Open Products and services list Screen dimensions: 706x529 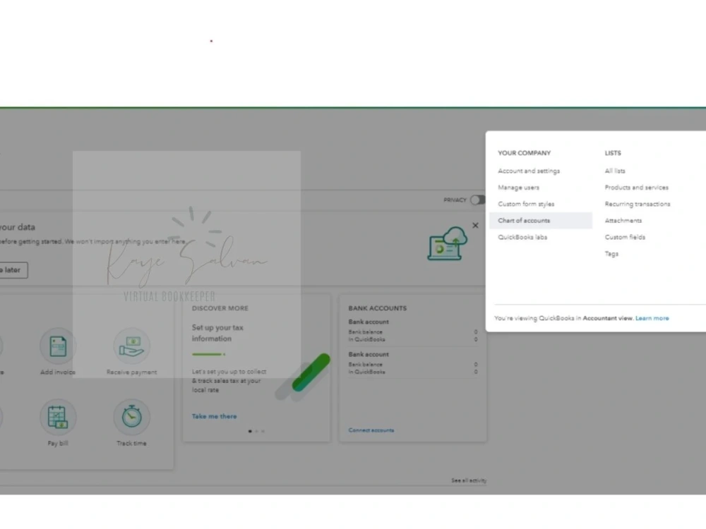(636, 188)
